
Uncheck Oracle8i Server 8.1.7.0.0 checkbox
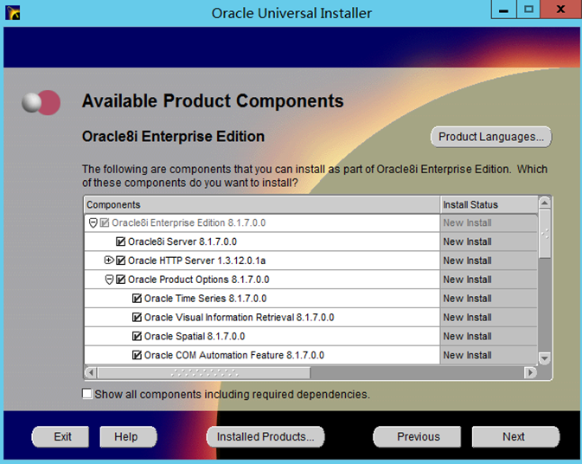[x=120, y=242]
